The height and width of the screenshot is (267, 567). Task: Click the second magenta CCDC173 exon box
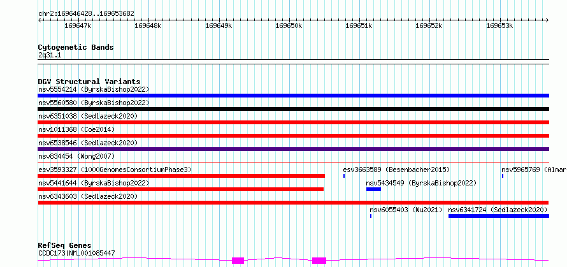(319, 261)
